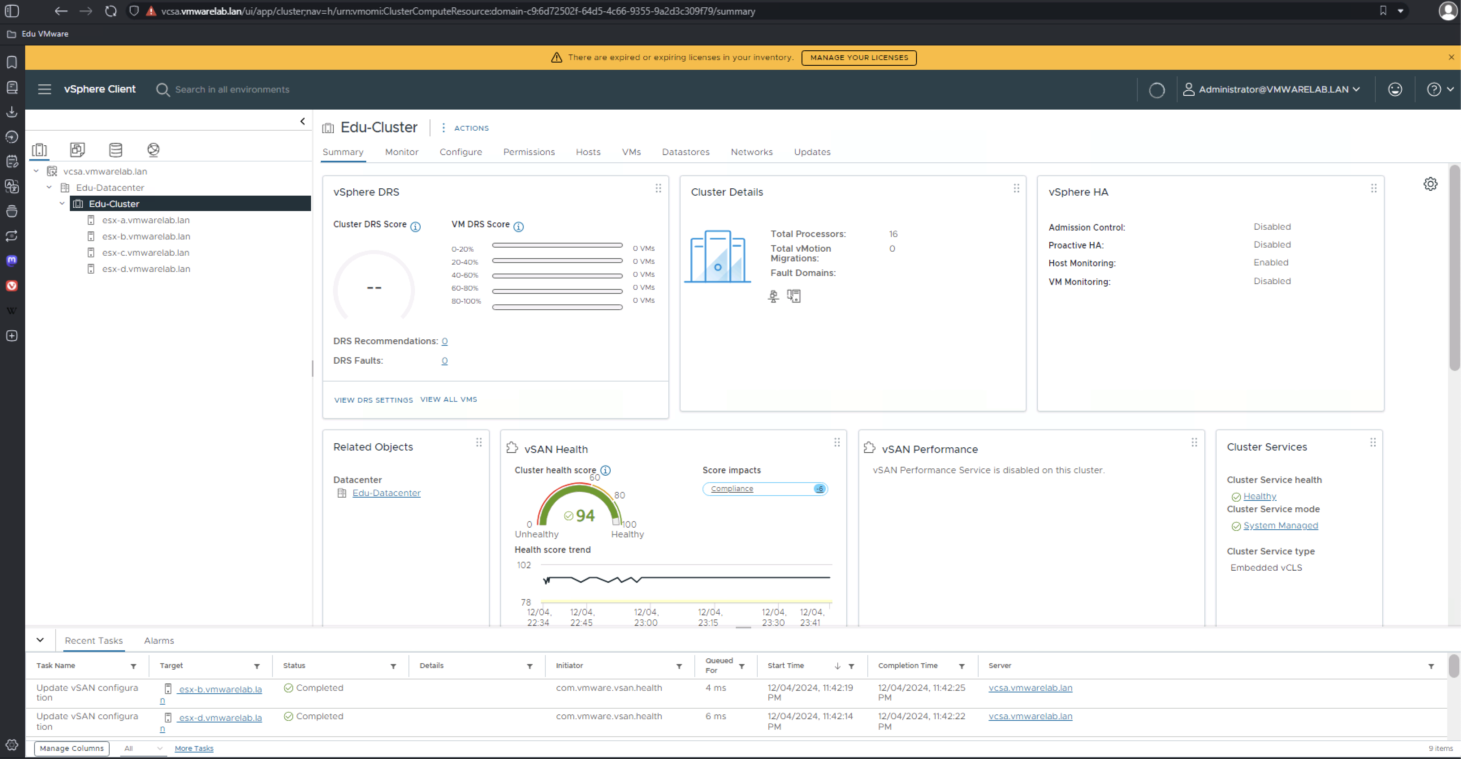Collapse the navigation side panel
The width and height of the screenshot is (1461, 759).
tap(302, 121)
